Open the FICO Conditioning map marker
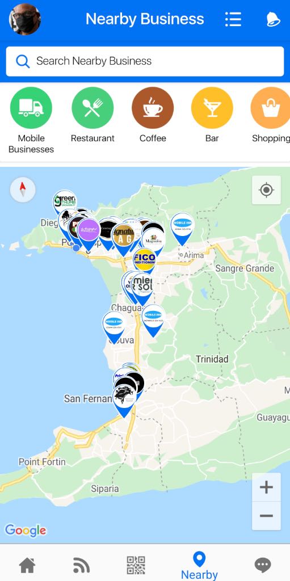This screenshot has width=290, height=581. pos(145,260)
